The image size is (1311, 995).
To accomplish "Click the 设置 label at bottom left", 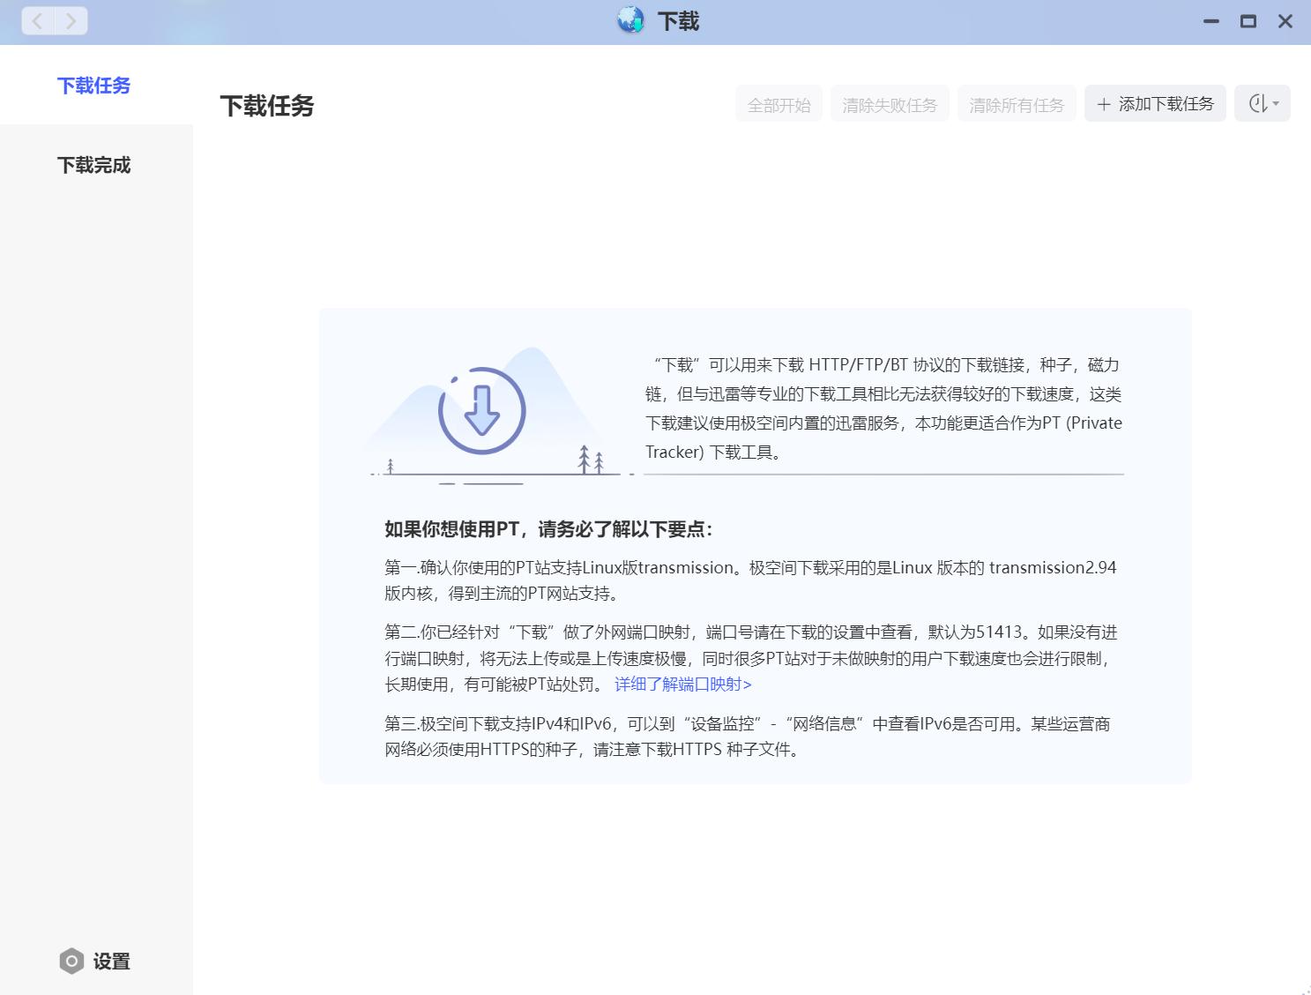I will point(111,961).
